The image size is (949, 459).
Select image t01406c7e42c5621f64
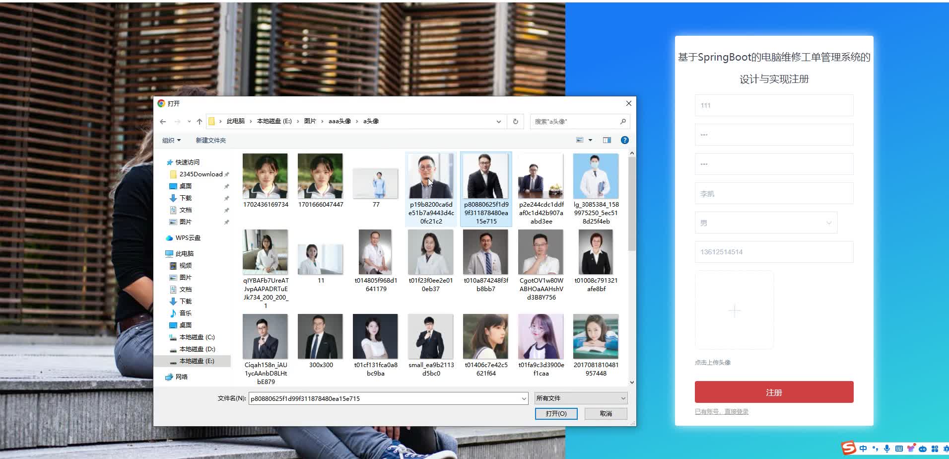pos(485,345)
